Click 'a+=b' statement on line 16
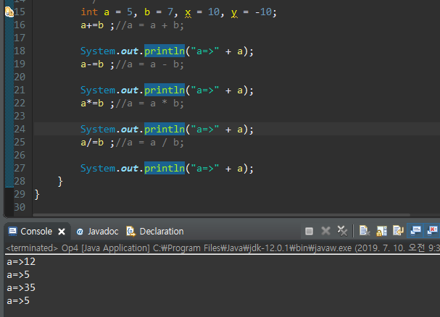The image size is (440, 317). [x=92, y=25]
